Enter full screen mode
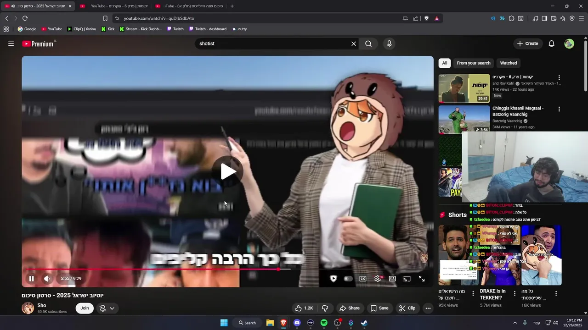This screenshot has height=330, width=588. tap(422, 279)
